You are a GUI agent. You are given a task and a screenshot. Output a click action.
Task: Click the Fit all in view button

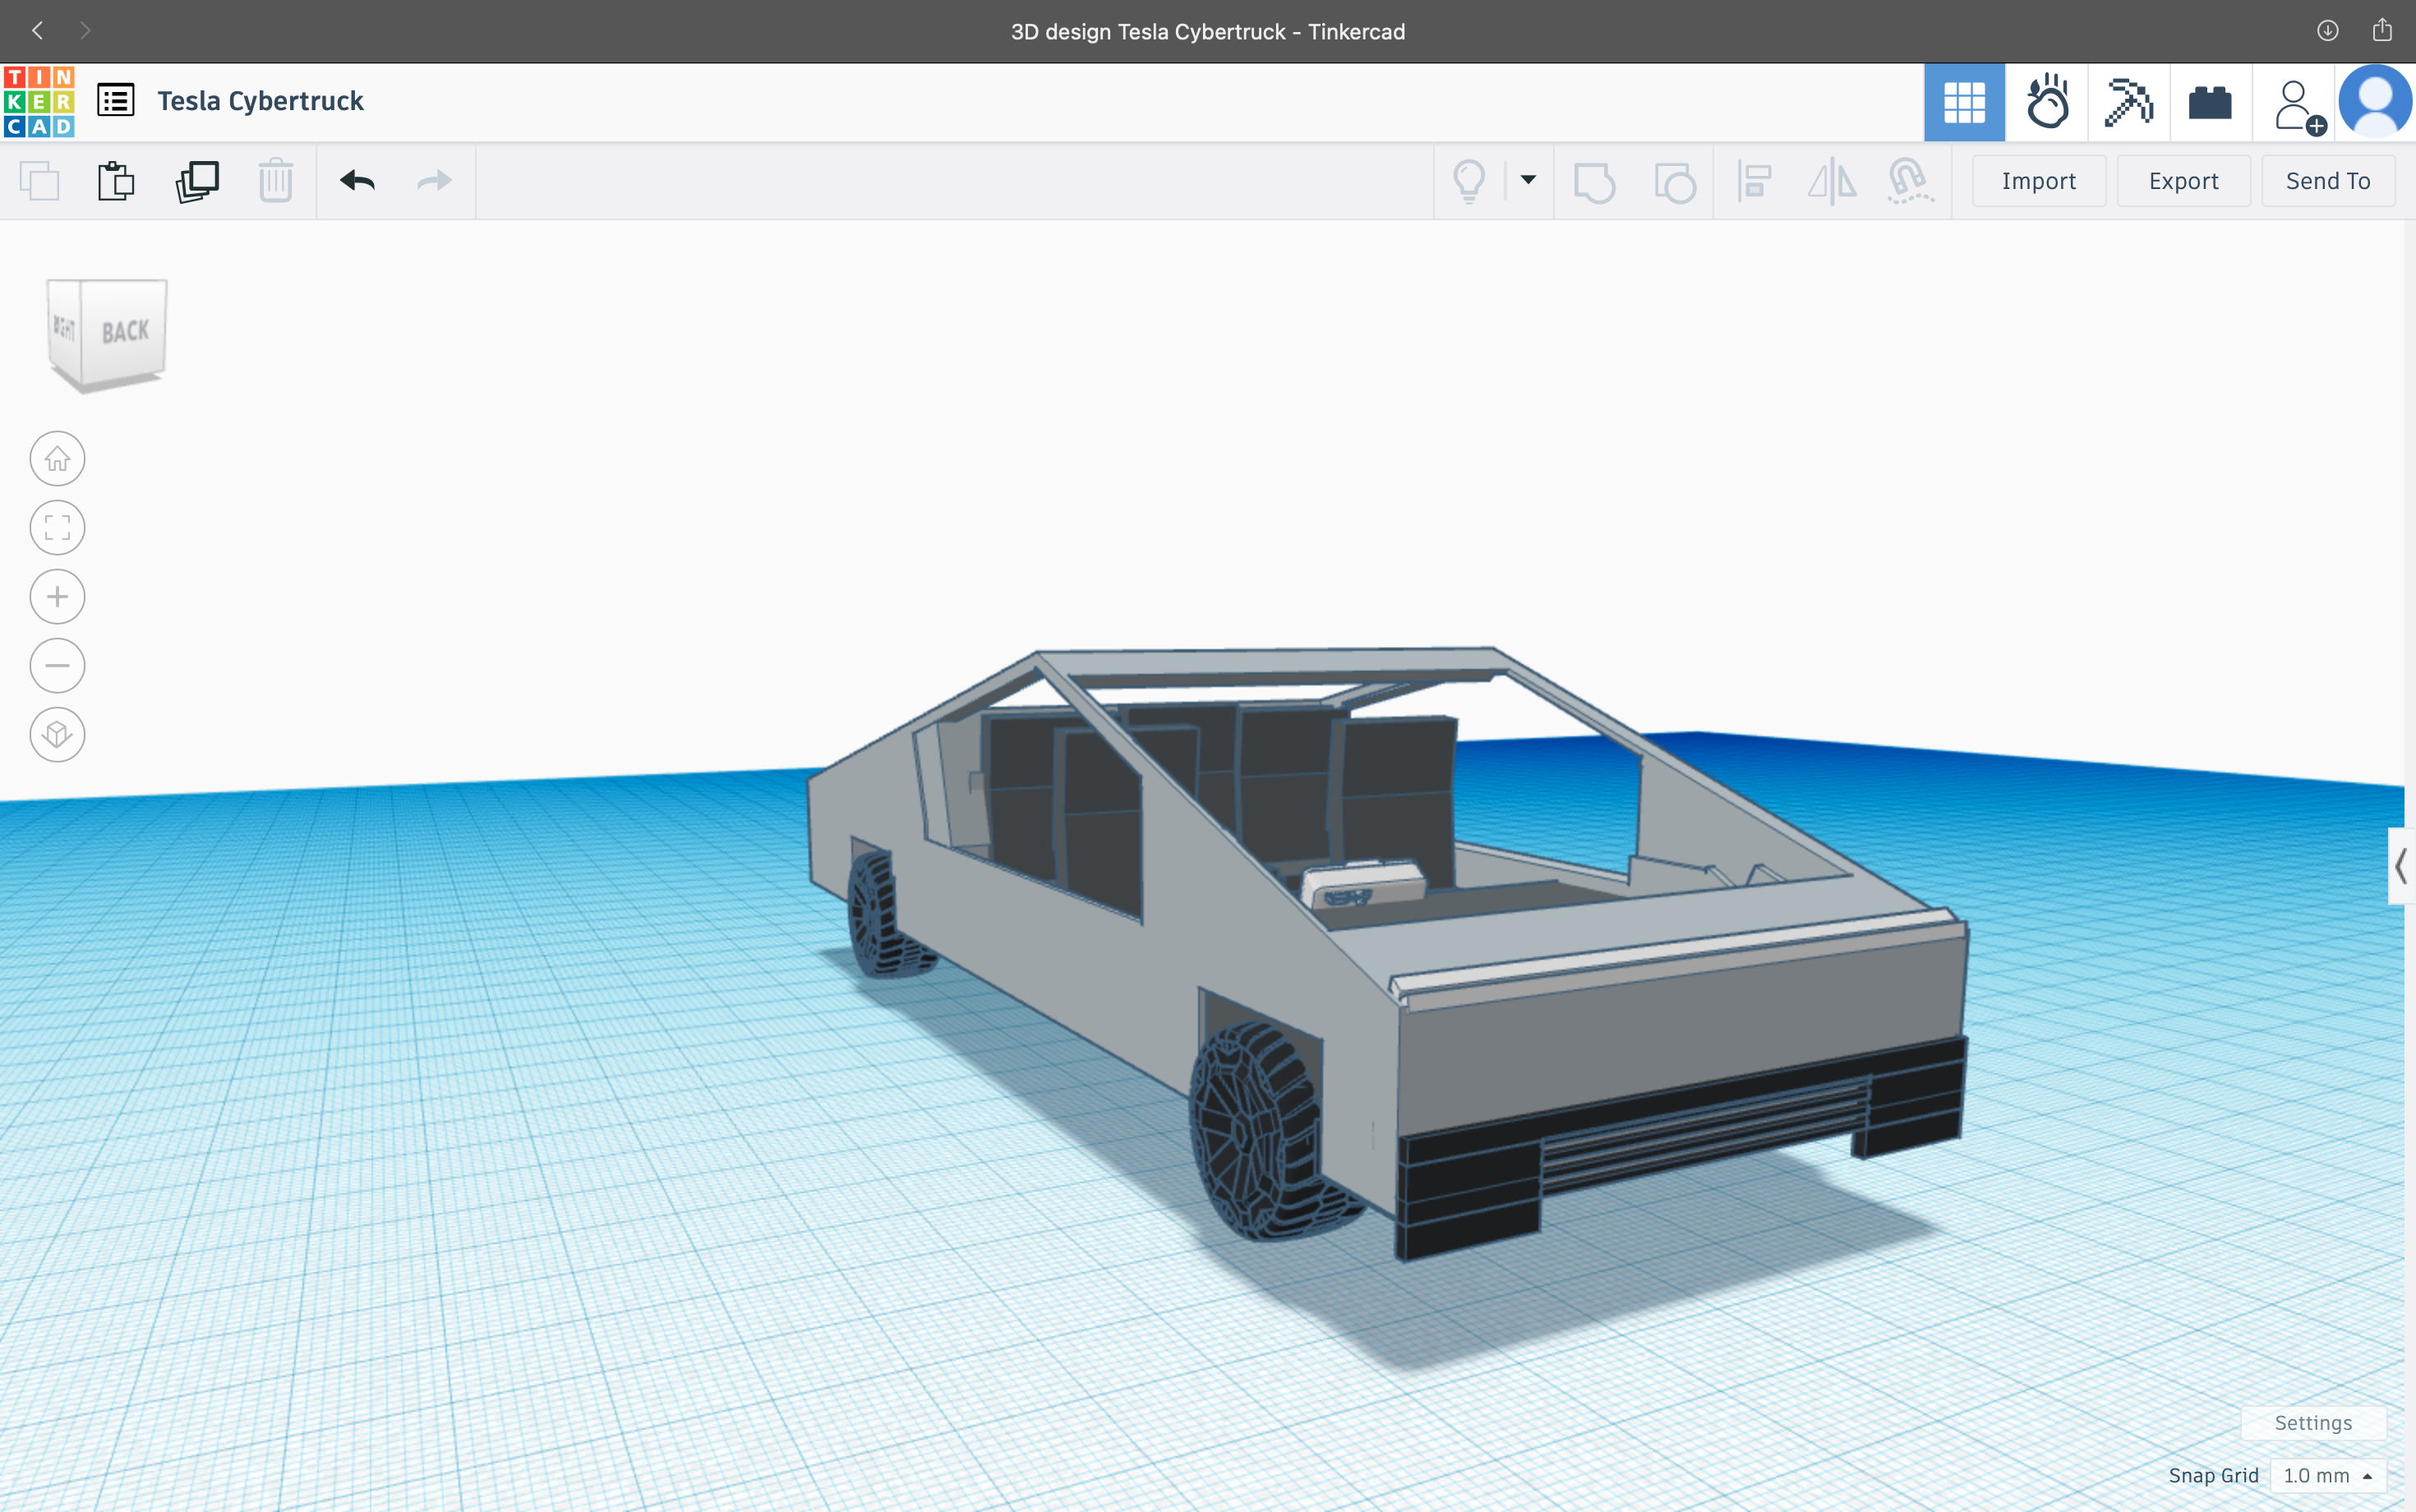(57, 528)
